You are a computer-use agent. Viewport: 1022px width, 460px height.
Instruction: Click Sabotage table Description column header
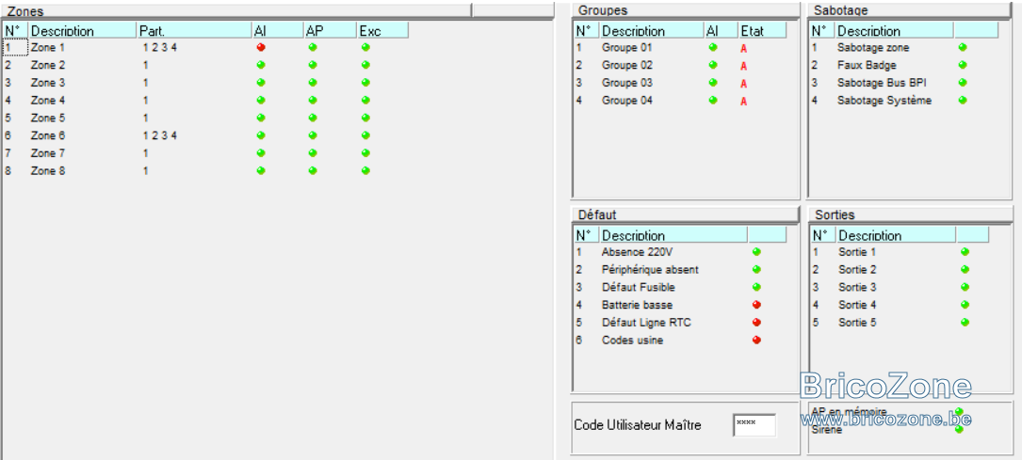(894, 31)
